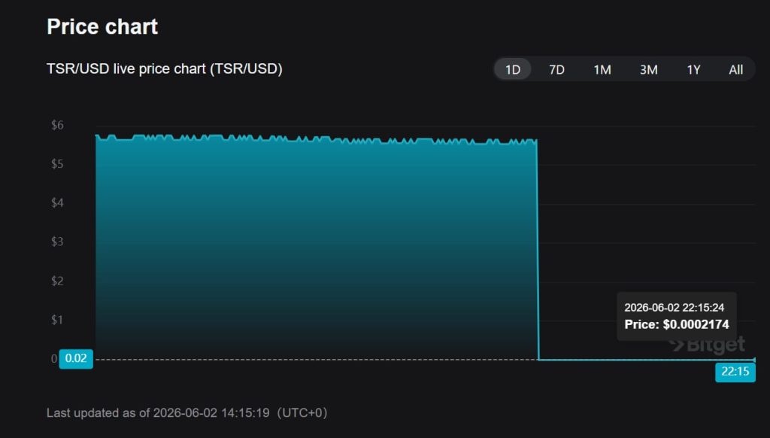Screen dimensions: 770x438
Task: Switch chart to 1M range
Action: 602,69
